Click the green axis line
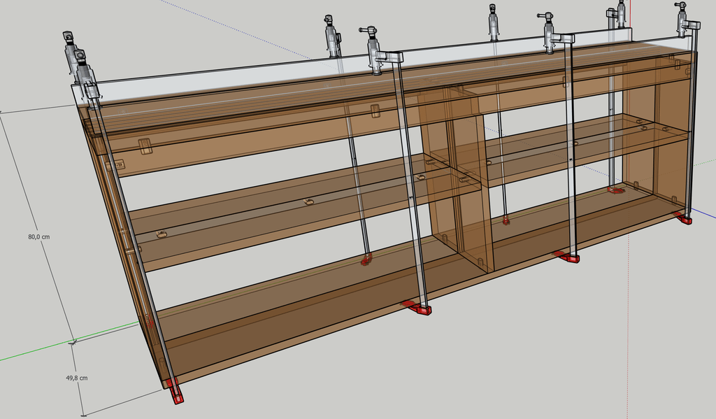Image resolution: width=716 pixels, height=419 pixels. click(35, 352)
